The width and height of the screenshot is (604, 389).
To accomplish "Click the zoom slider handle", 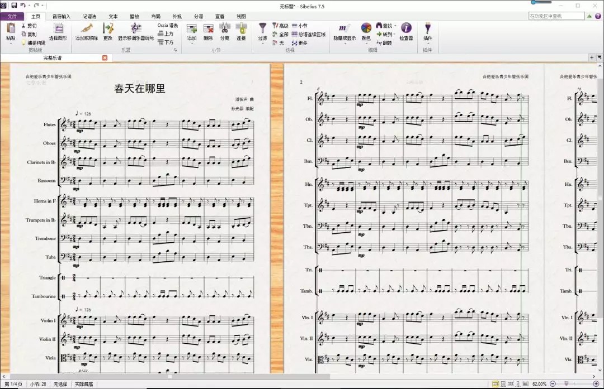I will pyautogui.click(x=566, y=383).
